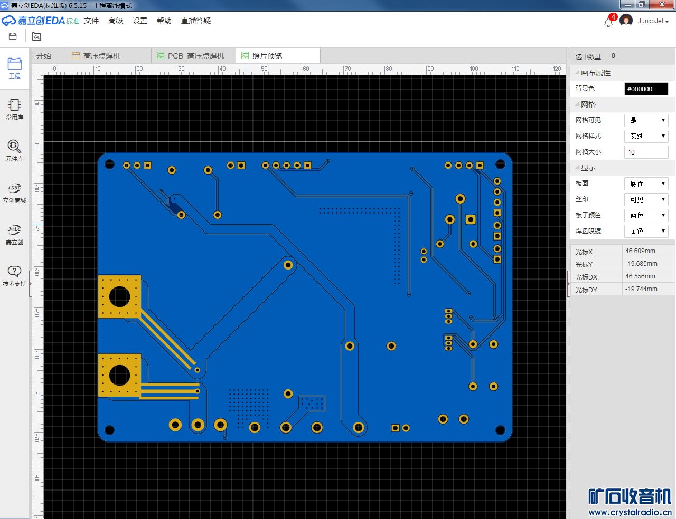
Task: Switch to the PCB_高压点焊机 tab
Action: 195,56
